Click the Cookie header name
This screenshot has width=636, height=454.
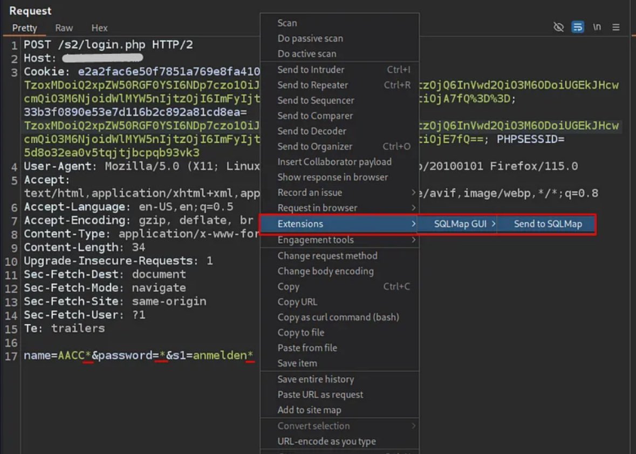pos(47,72)
